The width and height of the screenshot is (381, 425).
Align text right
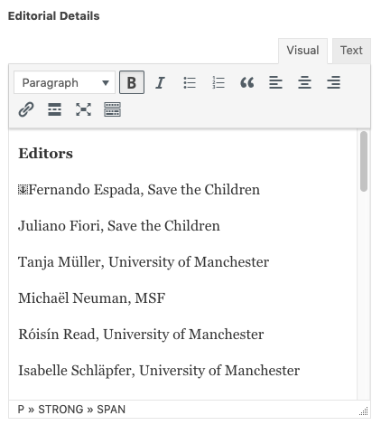click(333, 82)
